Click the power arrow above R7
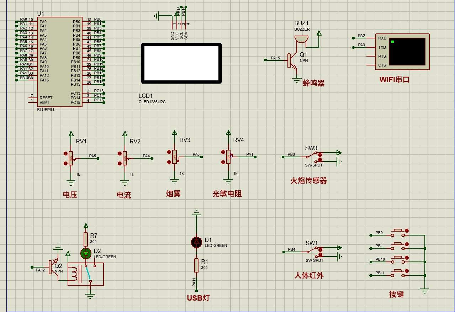This screenshot has width=455, height=312. click(x=86, y=226)
